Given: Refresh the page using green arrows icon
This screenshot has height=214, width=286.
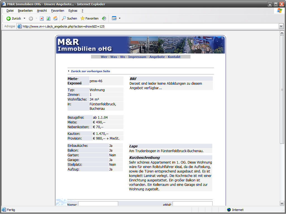Looking at the screenshot, I should pyautogui.click(x=48, y=18).
